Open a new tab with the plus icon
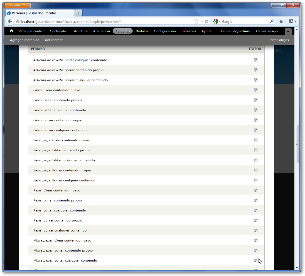 click(79, 13)
